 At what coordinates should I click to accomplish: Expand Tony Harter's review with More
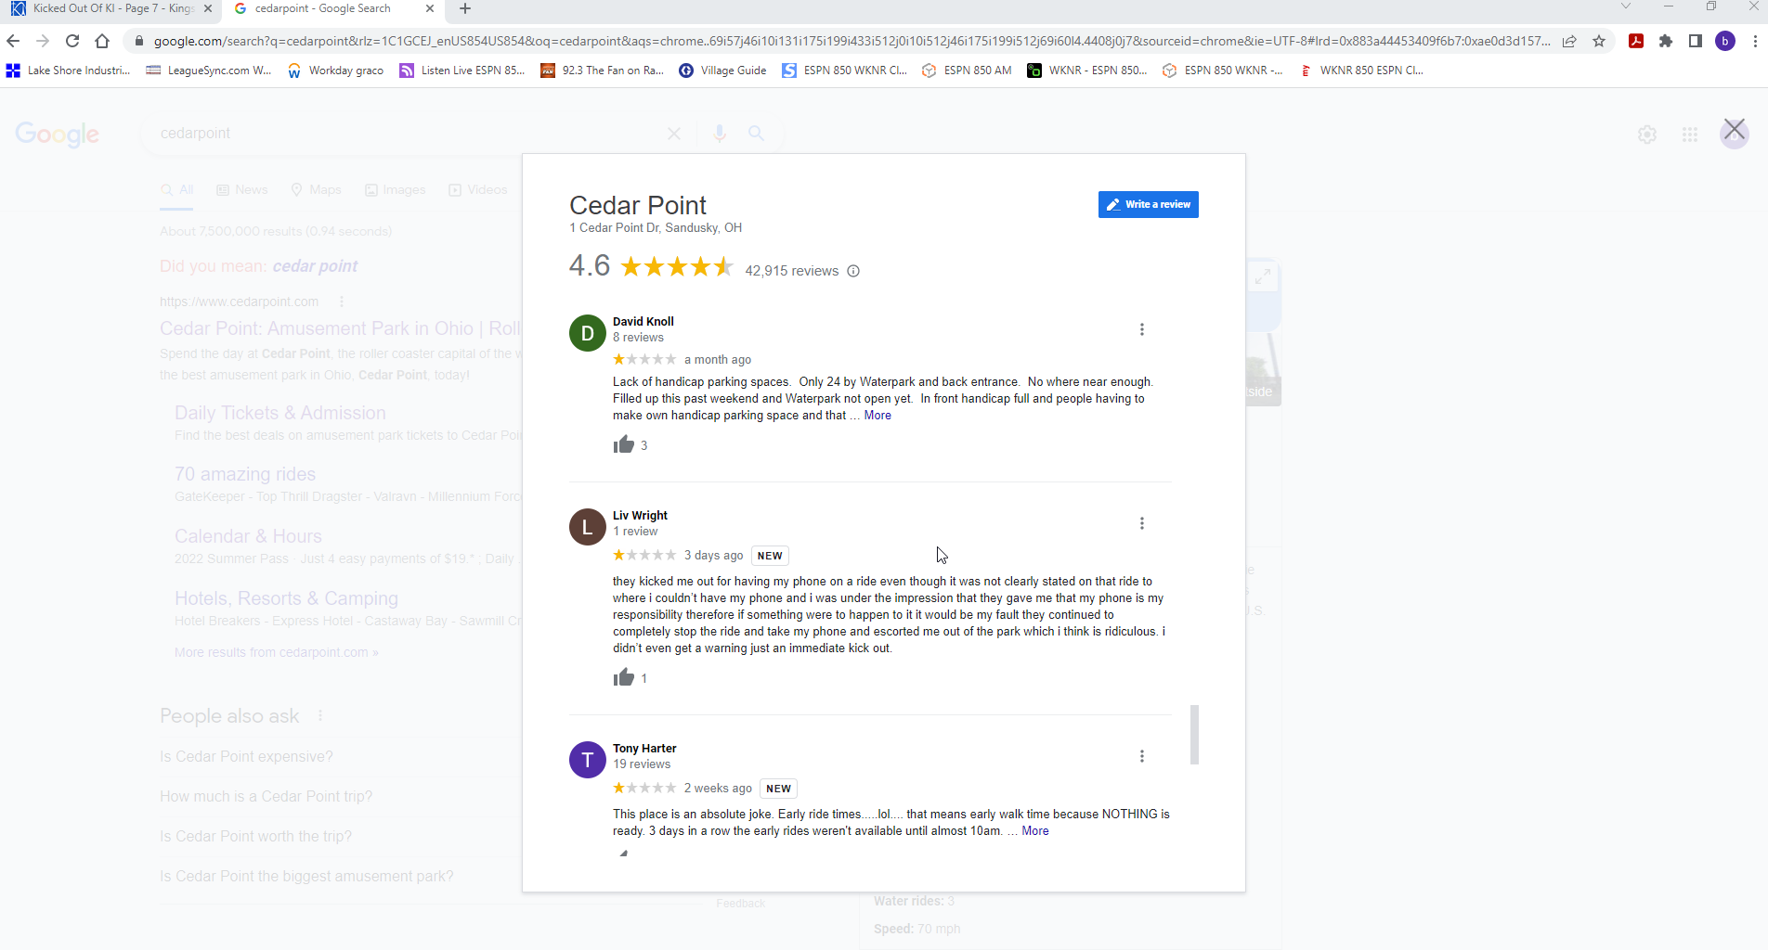[1035, 831]
